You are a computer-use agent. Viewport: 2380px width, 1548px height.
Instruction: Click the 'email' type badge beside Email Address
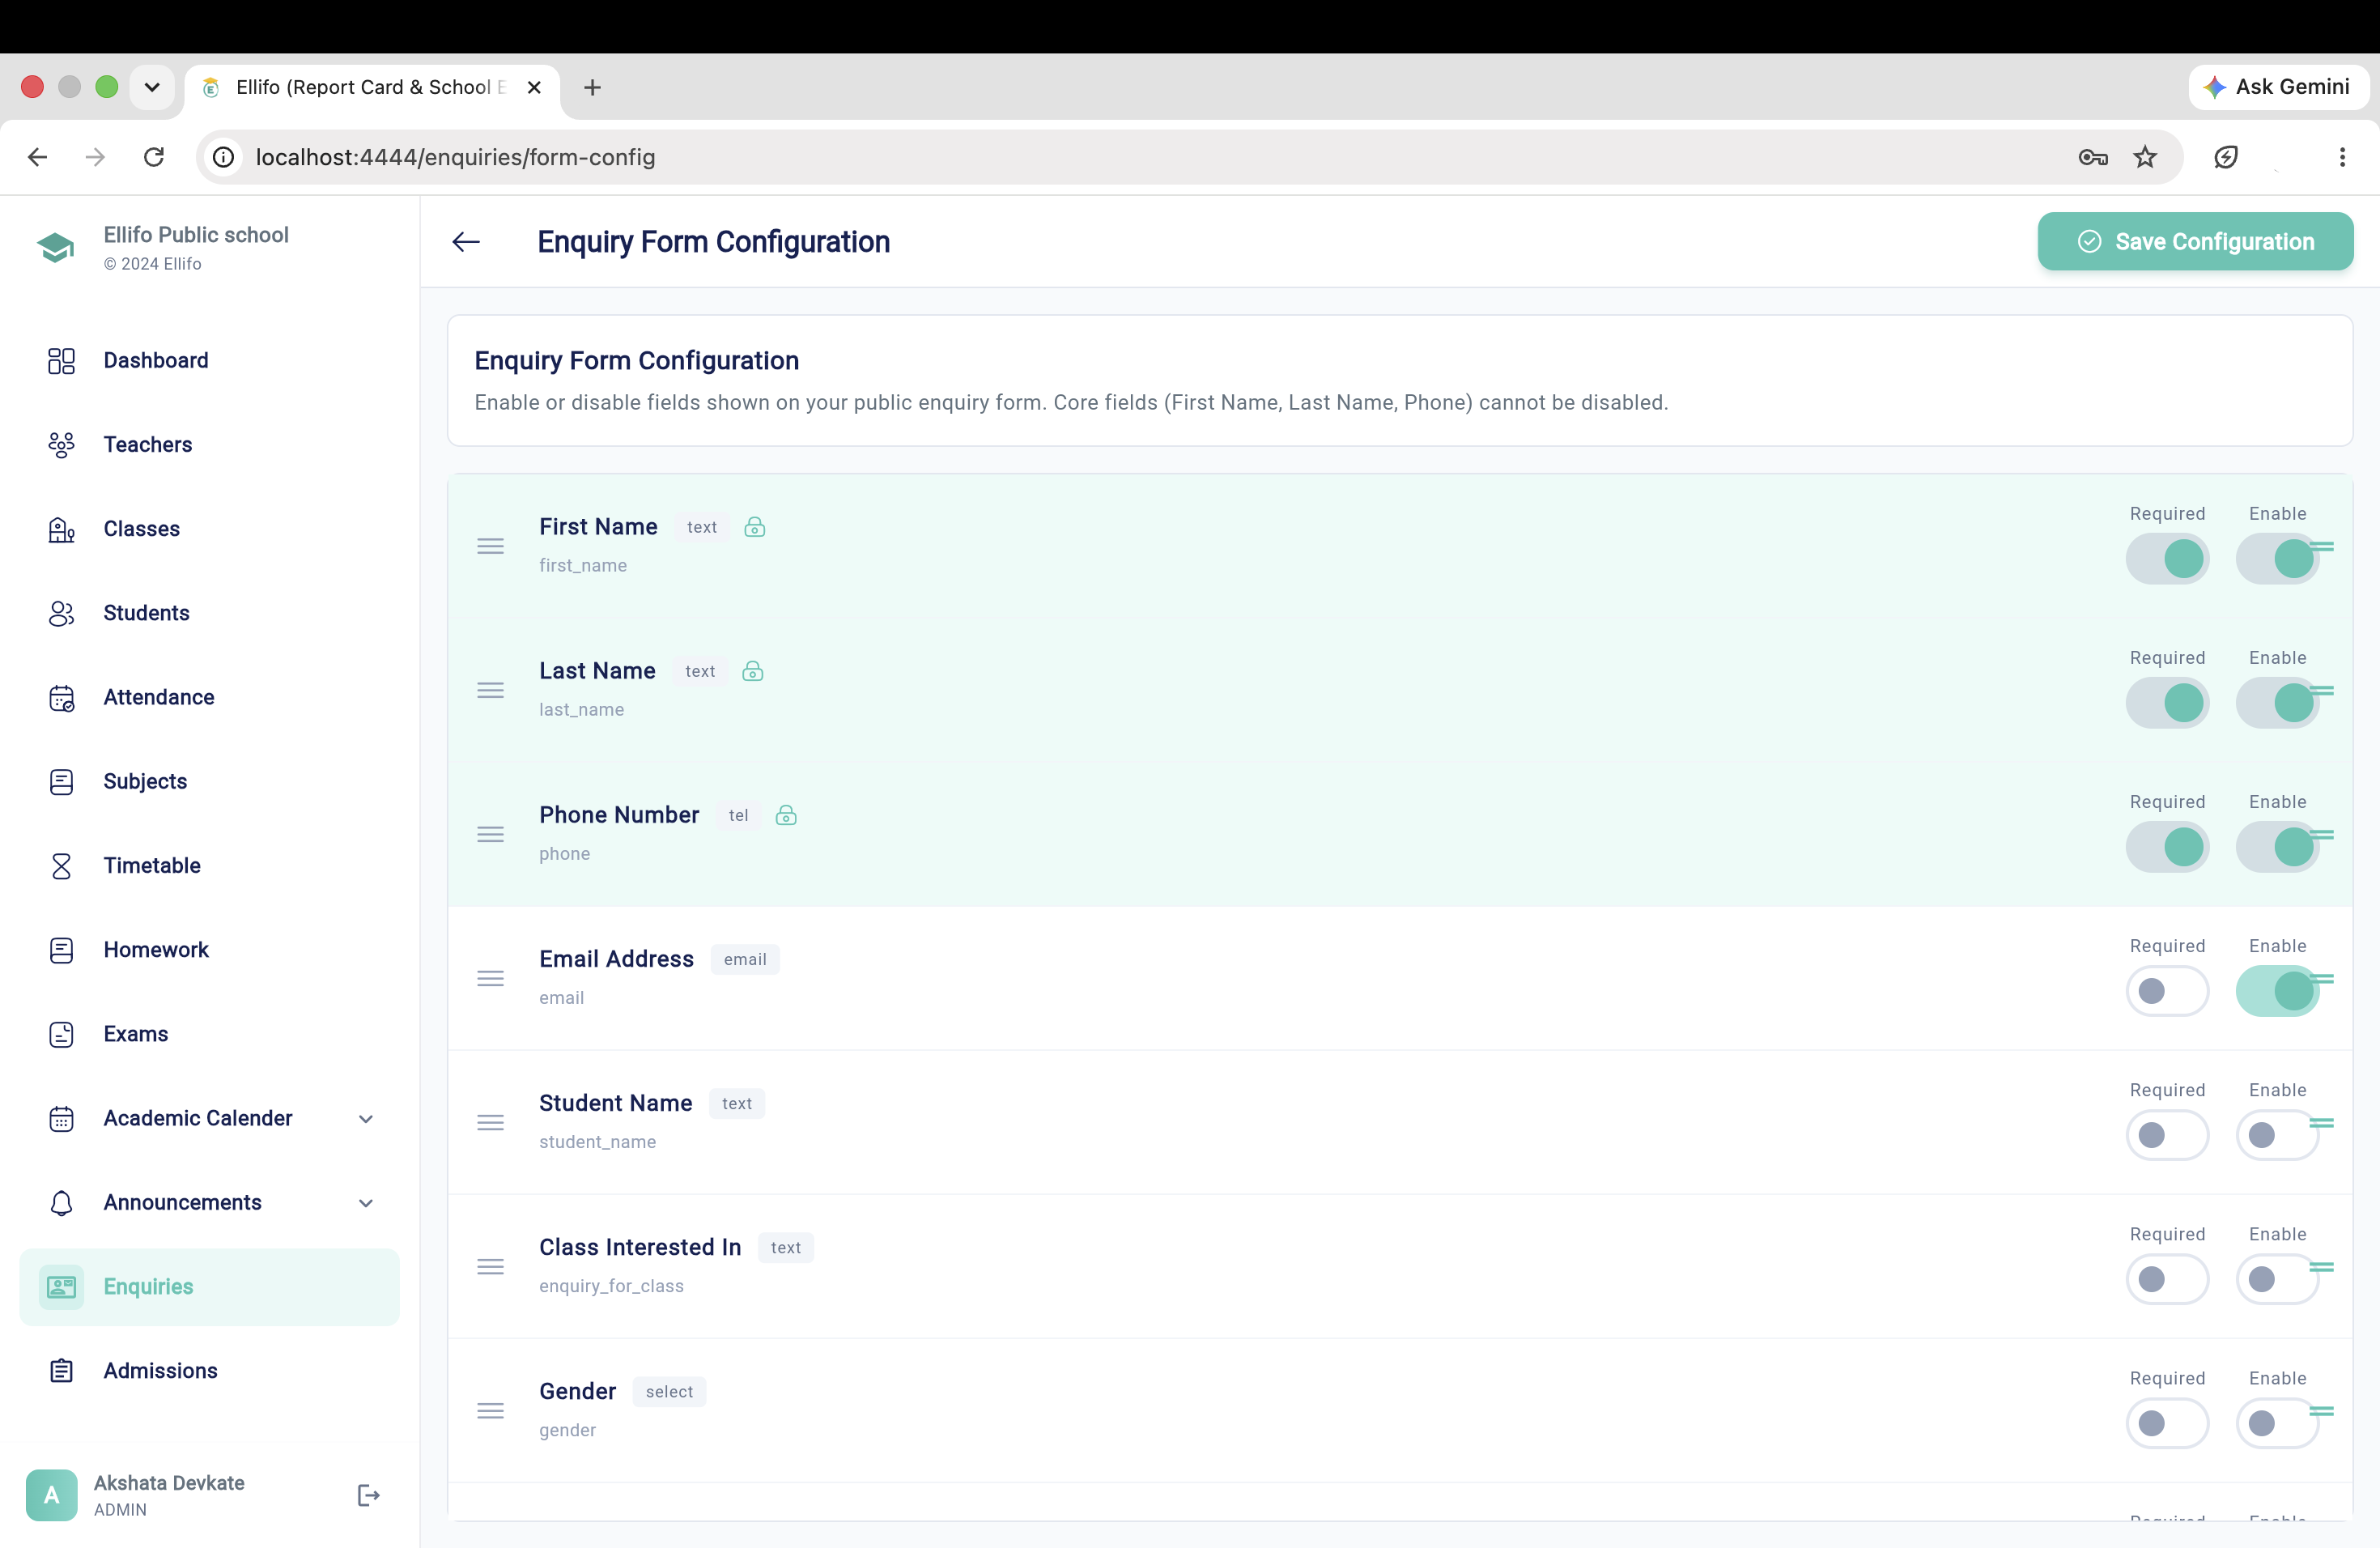[745, 960]
